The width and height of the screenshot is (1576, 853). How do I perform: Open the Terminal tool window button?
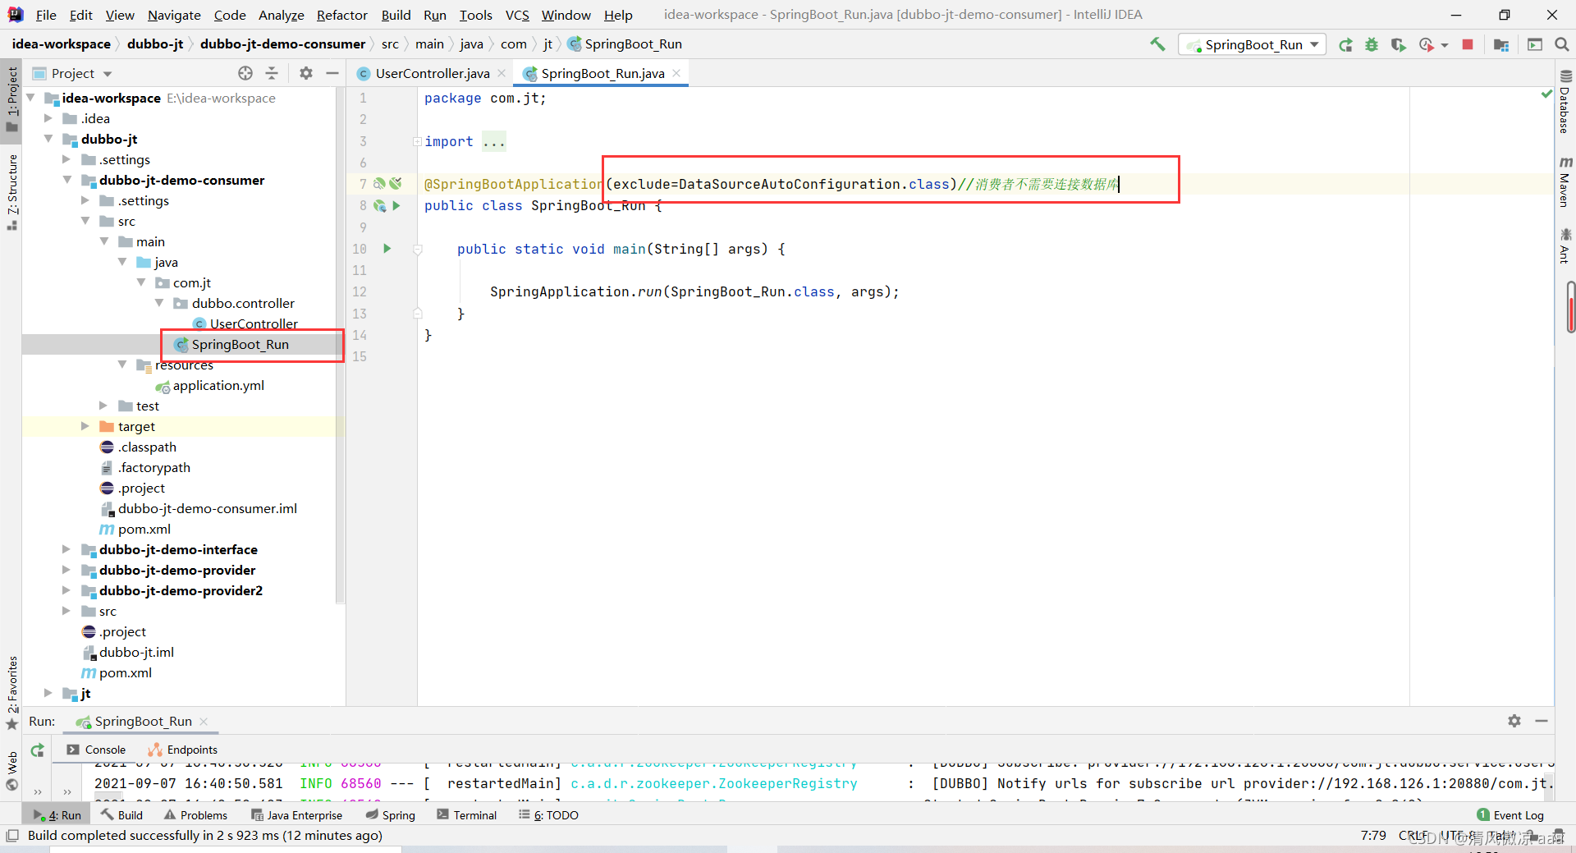466,815
